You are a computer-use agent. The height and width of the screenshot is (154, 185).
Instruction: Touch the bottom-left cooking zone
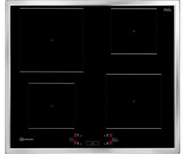tap(51, 106)
